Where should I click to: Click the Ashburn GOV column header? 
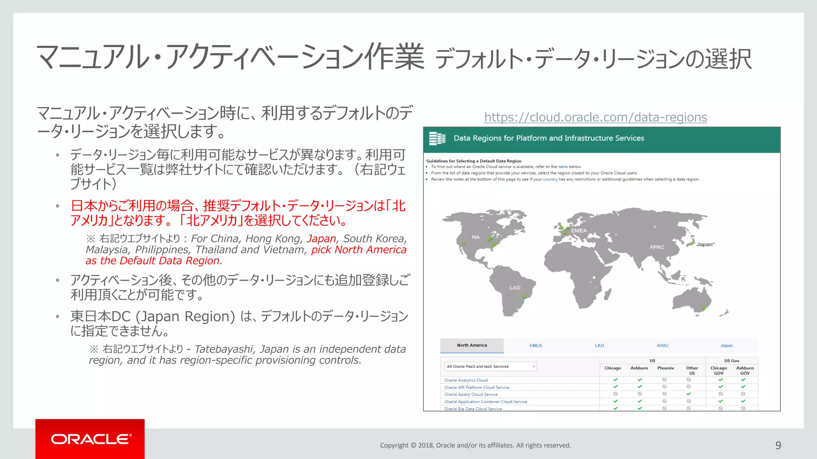point(745,371)
